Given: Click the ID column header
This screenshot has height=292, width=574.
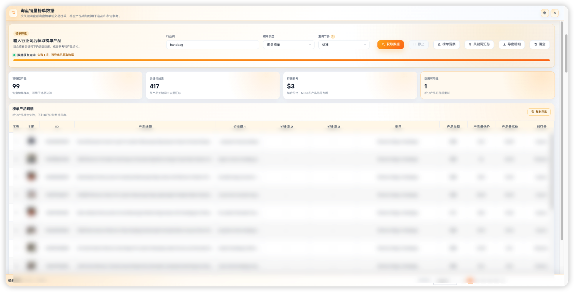Looking at the screenshot, I should pyautogui.click(x=57, y=127).
